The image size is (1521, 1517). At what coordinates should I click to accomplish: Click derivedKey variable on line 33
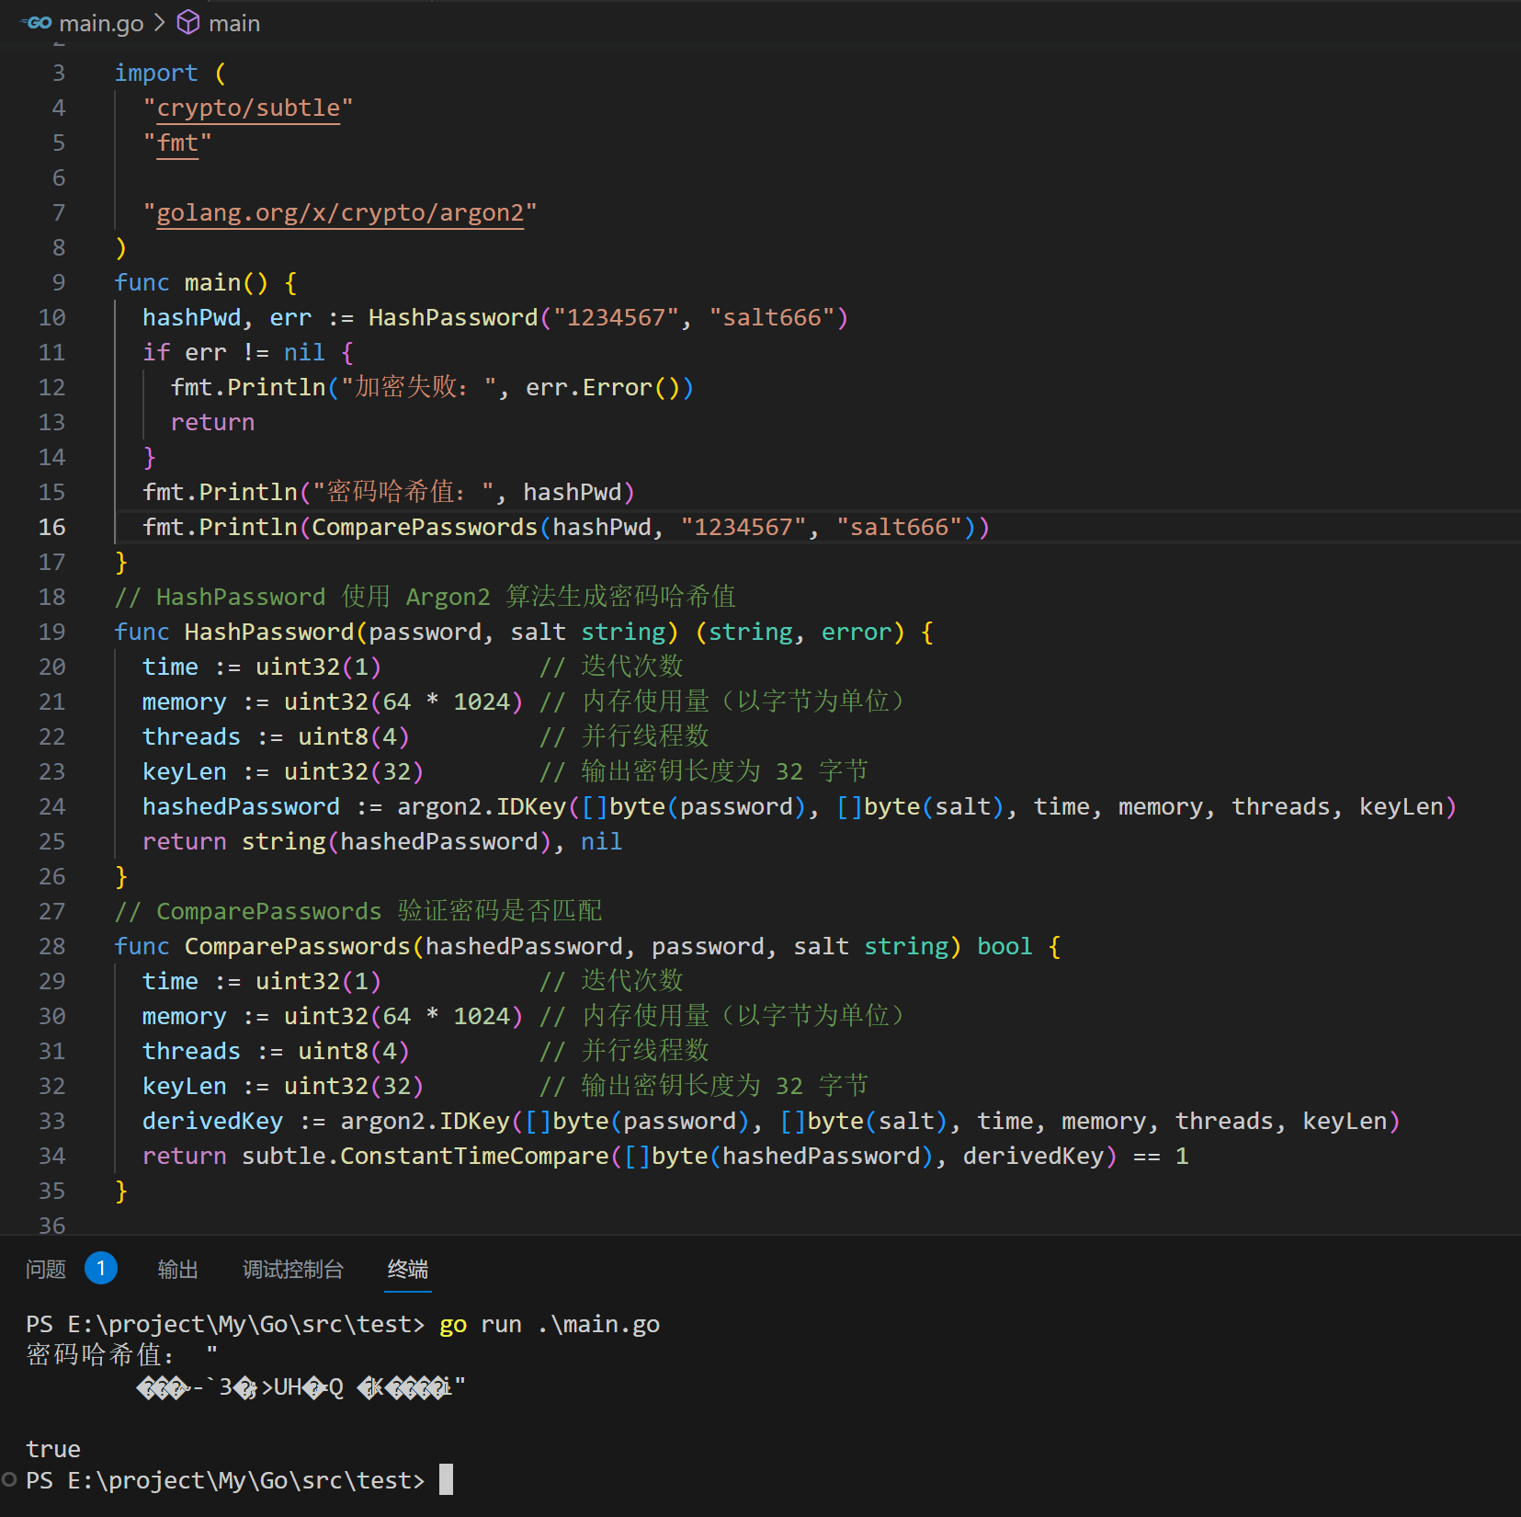[212, 1122]
